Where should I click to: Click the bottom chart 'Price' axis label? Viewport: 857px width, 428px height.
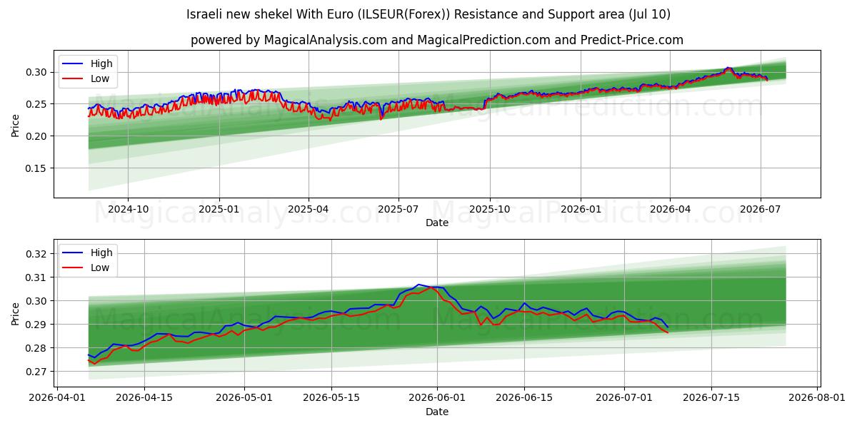[16, 313]
